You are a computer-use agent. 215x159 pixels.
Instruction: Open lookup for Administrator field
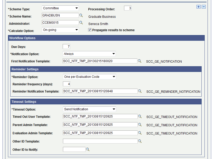coord(81,23)
